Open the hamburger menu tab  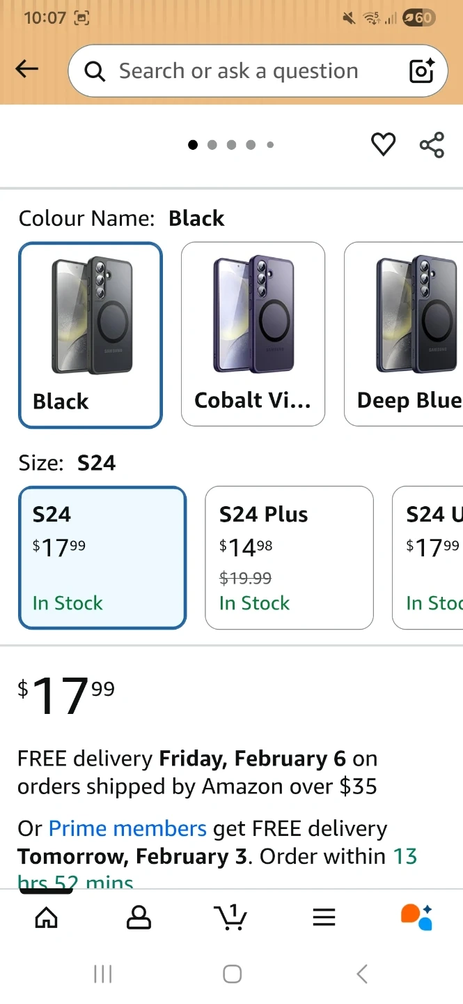[324, 918]
